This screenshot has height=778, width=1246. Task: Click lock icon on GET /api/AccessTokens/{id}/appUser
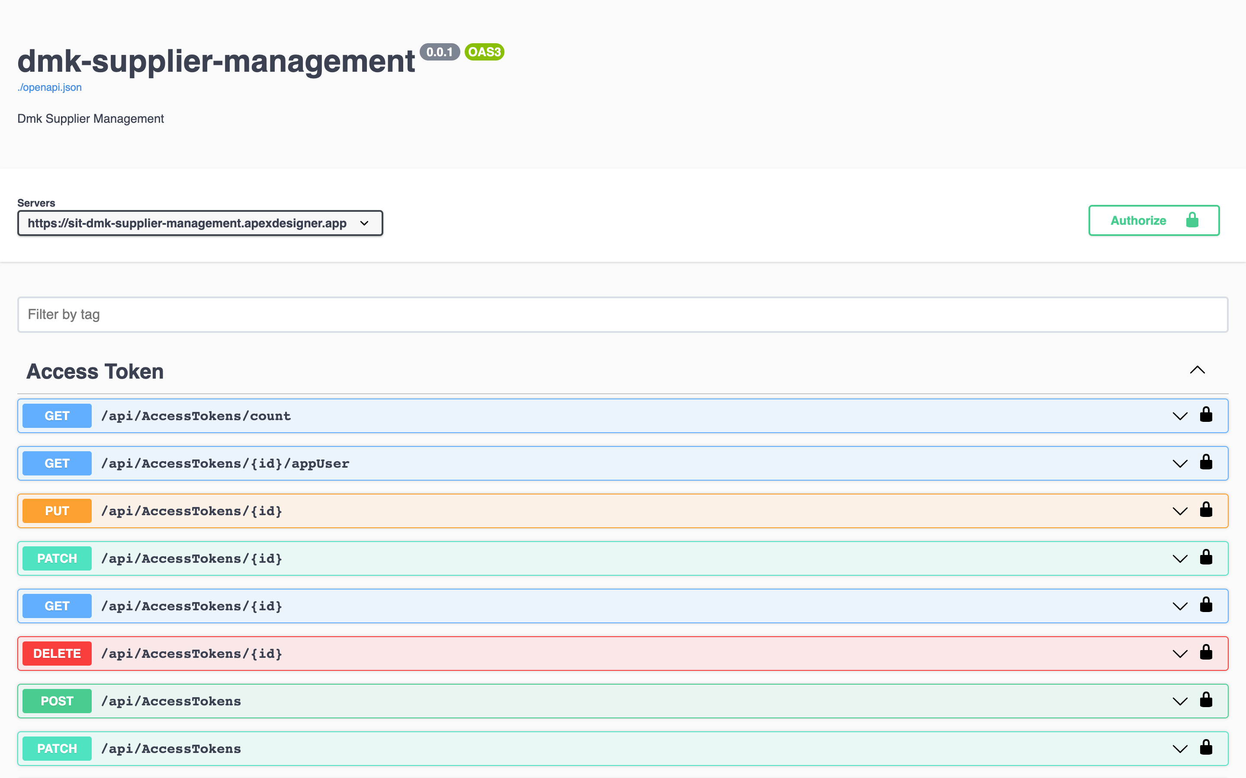pyautogui.click(x=1206, y=462)
